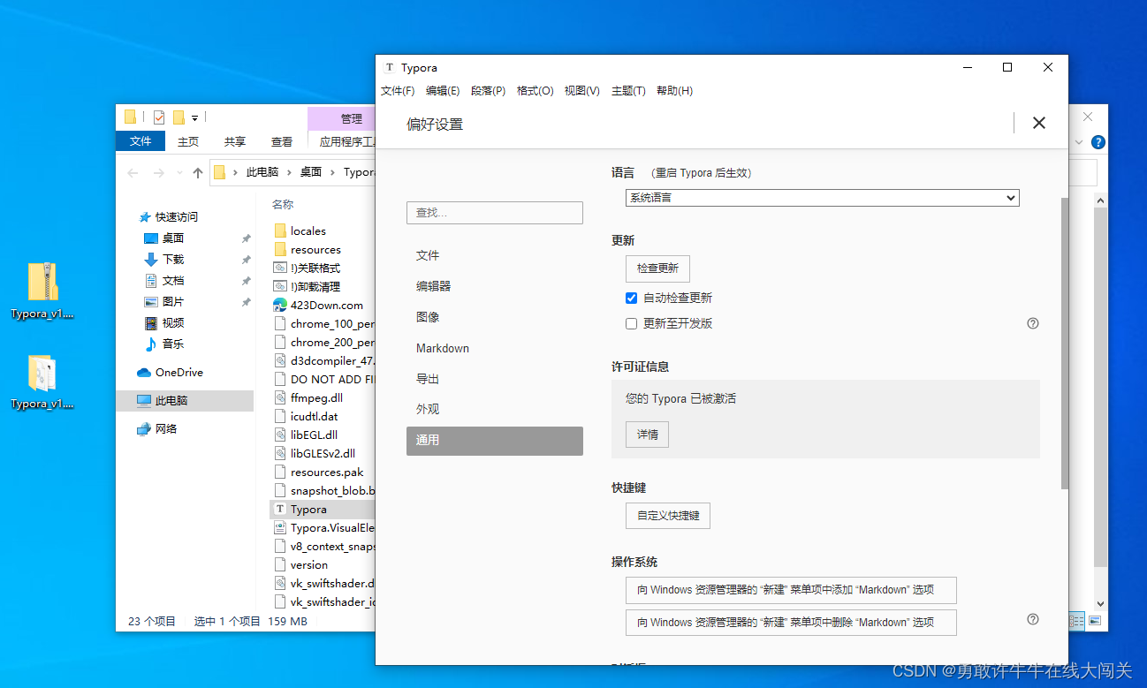The width and height of the screenshot is (1147, 688).
Task: Add Markdown option to Windows New menu
Action: [x=791, y=590]
